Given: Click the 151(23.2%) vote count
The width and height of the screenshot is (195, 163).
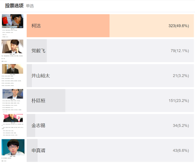Looking at the screenshot, I should (179, 101).
